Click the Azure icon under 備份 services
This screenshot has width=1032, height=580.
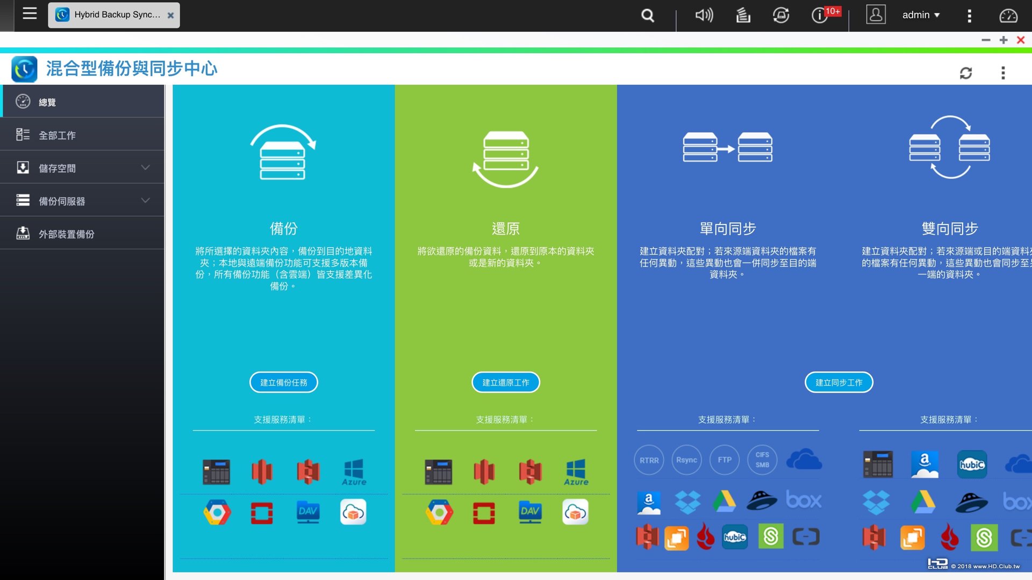pyautogui.click(x=354, y=472)
